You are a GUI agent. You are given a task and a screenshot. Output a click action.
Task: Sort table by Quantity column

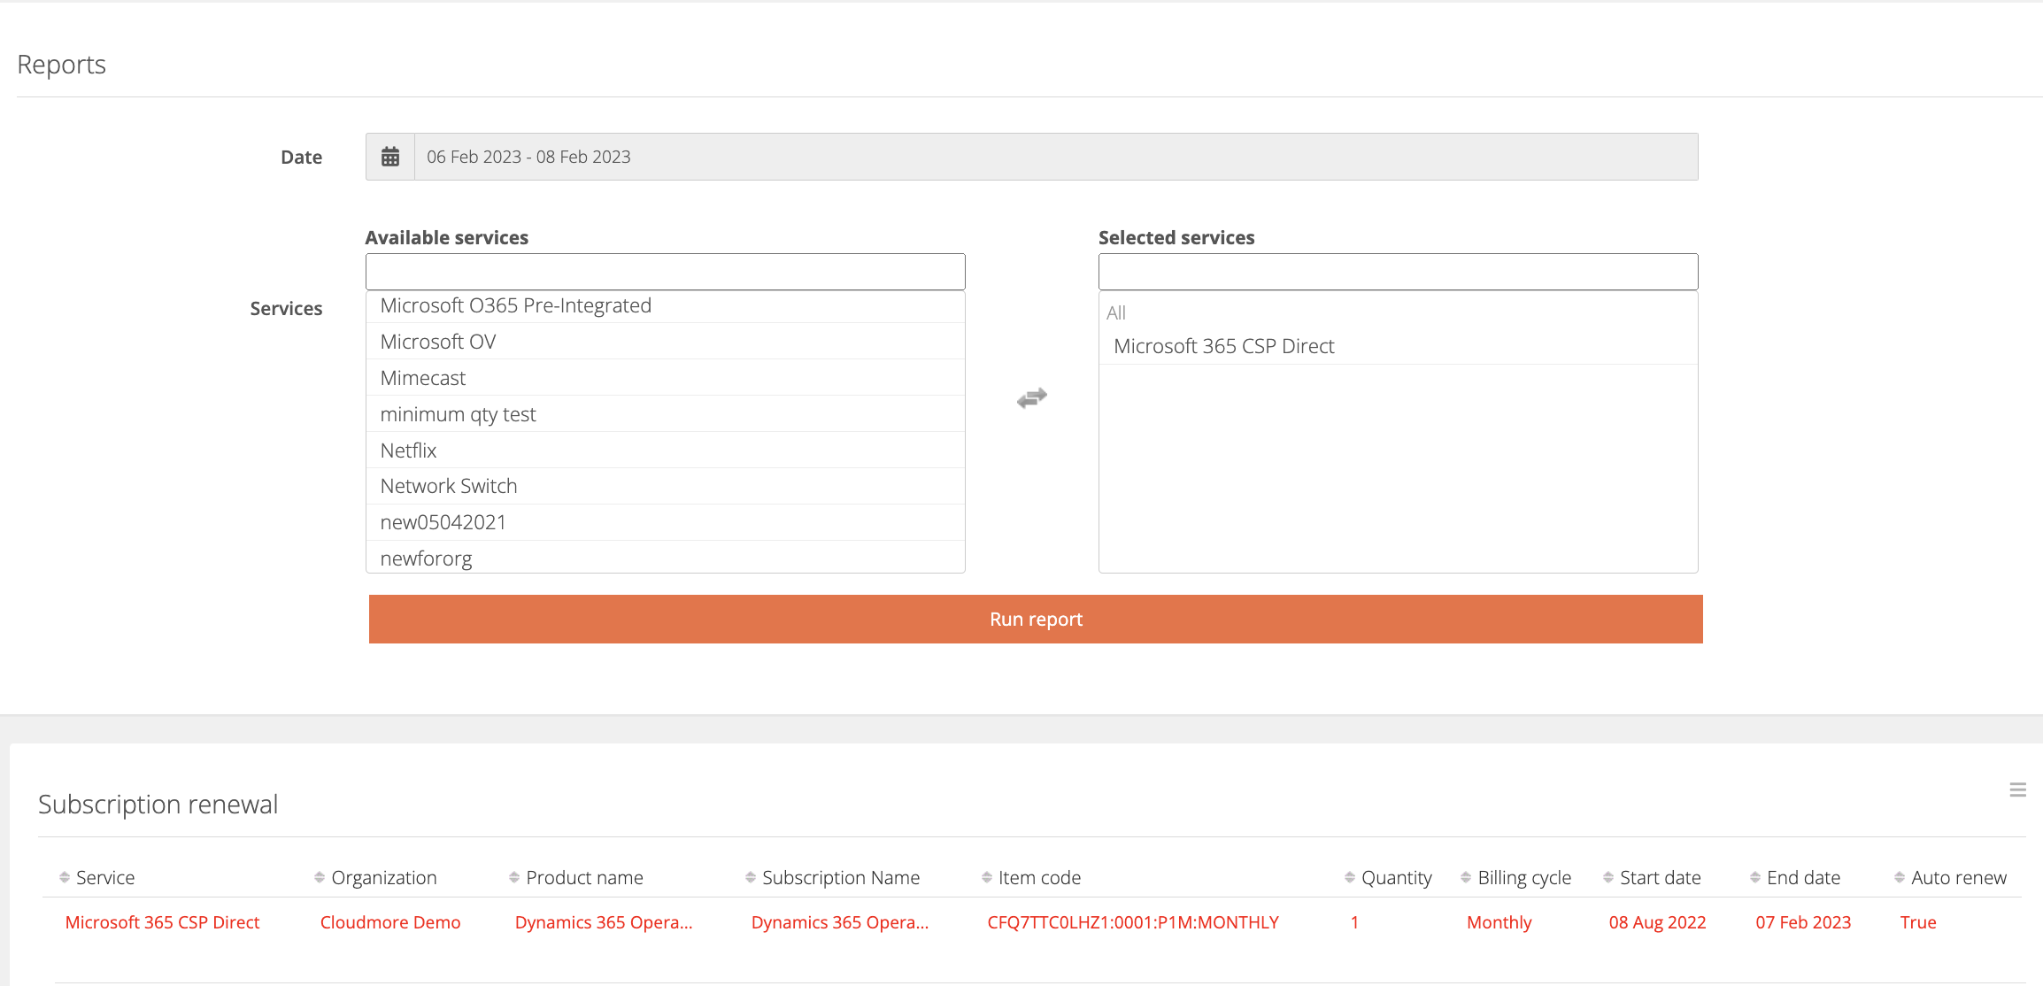click(1396, 877)
